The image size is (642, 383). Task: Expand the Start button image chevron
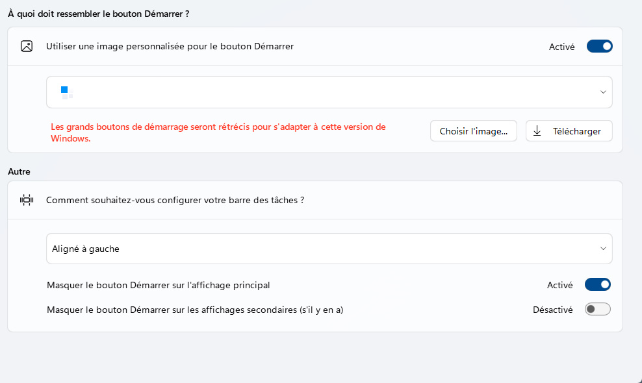[x=602, y=92]
